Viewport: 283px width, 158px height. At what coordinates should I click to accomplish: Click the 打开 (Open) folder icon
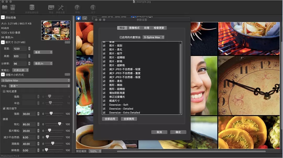pyautogui.click(x=5, y=8)
